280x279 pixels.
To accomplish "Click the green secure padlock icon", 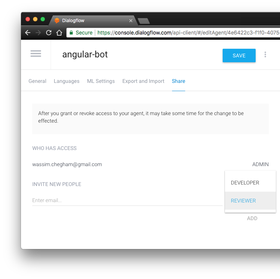I will tap(71, 33).
